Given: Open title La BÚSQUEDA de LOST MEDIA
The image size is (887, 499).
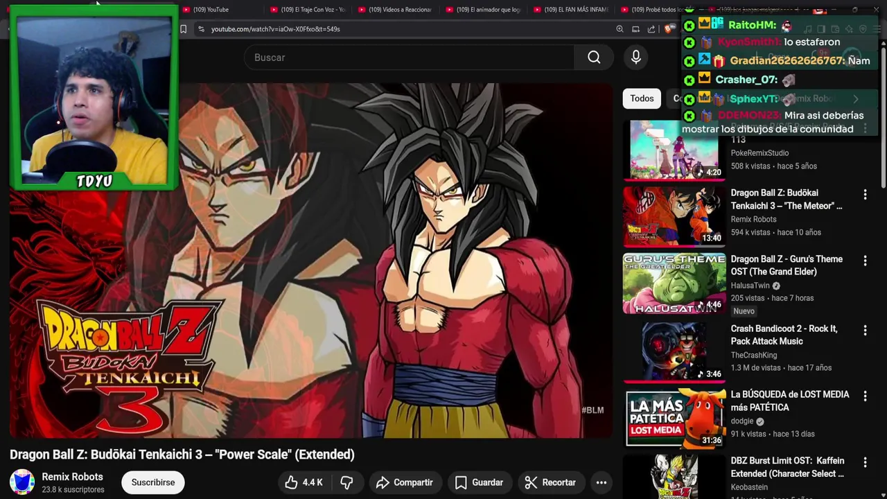Looking at the screenshot, I should point(790,401).
